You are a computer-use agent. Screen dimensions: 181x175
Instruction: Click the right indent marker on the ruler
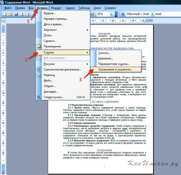[x=146, y=21]
